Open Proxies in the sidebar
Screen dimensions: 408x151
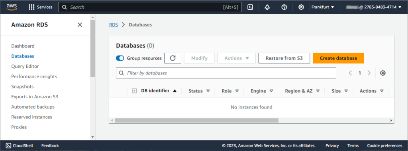19,127
